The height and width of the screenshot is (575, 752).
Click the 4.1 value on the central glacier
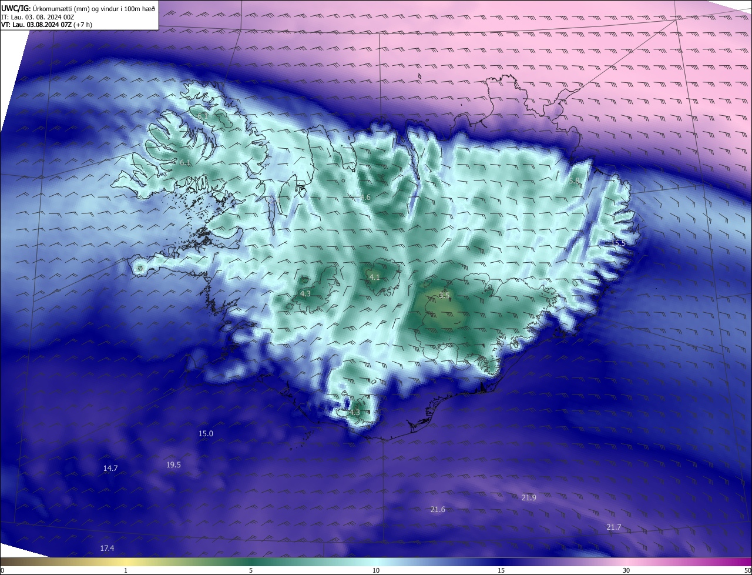[375, 277]
